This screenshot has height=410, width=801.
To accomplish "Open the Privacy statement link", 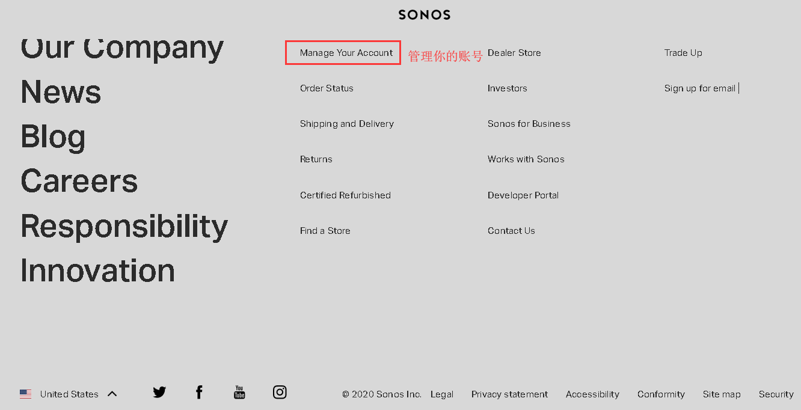I will pyautogui.click(x=509, y=394).
